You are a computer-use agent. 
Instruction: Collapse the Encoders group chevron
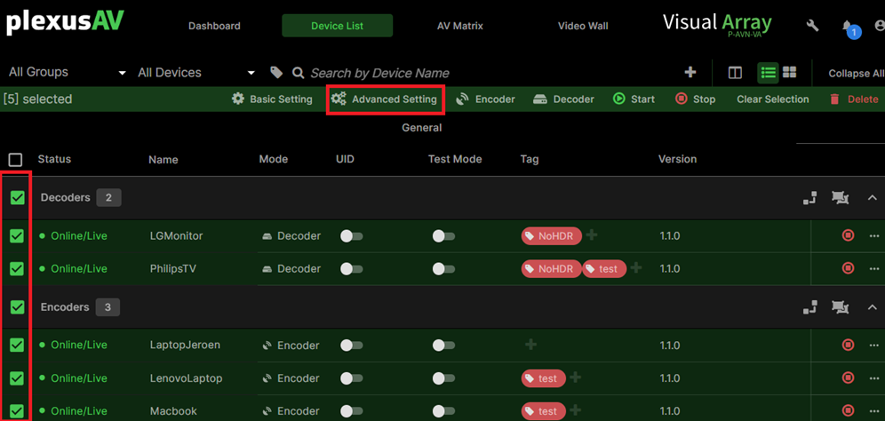(x=872, y=307)
